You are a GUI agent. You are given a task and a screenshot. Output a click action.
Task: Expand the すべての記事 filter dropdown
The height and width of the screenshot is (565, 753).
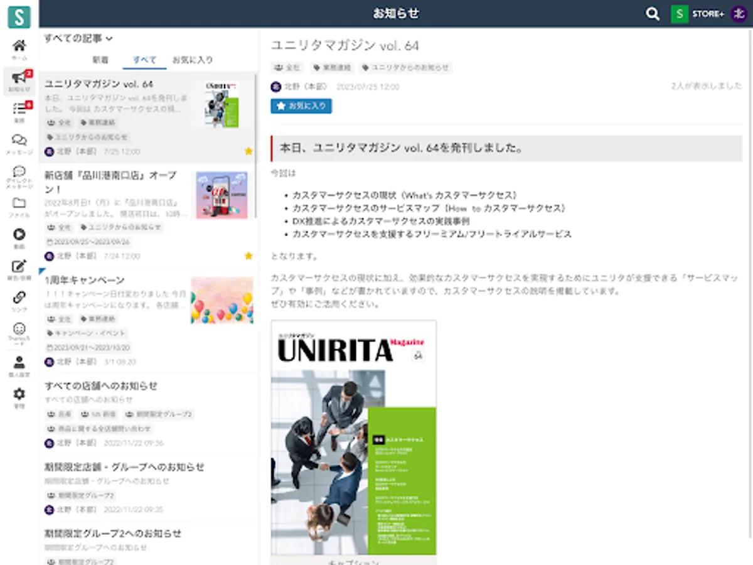[78, 38]
